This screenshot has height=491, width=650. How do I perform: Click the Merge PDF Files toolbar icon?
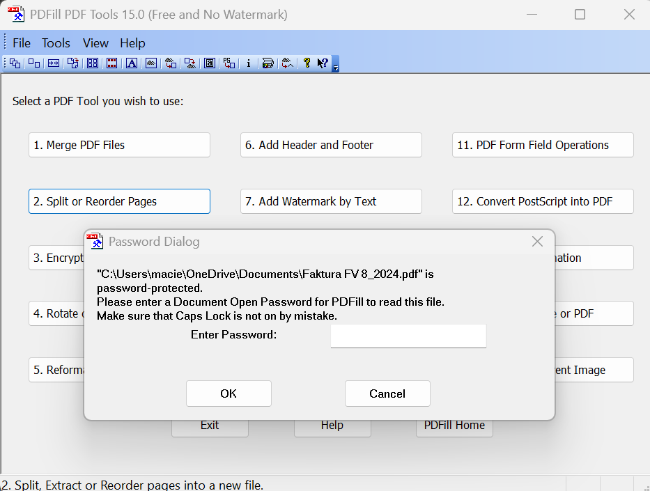click(15, 63)
